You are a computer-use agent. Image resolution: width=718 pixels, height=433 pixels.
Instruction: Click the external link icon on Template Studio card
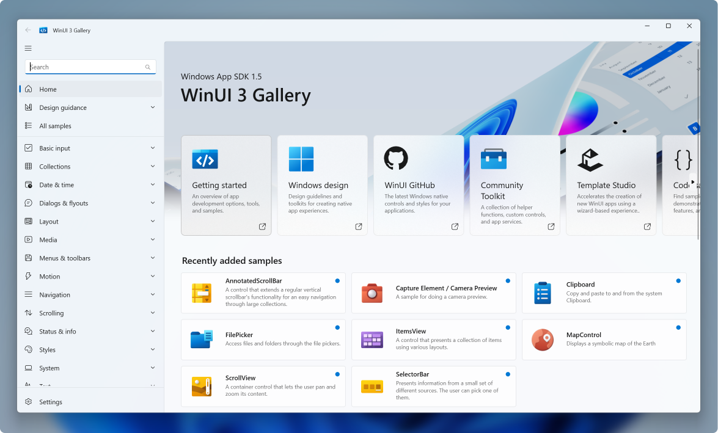tap(647, 227)
